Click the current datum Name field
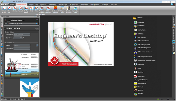 pos(22,45)
